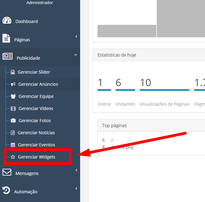205x202 pixels.
Task: Open Gerenciar Slider menu item
Action: [x=34, y=72]
